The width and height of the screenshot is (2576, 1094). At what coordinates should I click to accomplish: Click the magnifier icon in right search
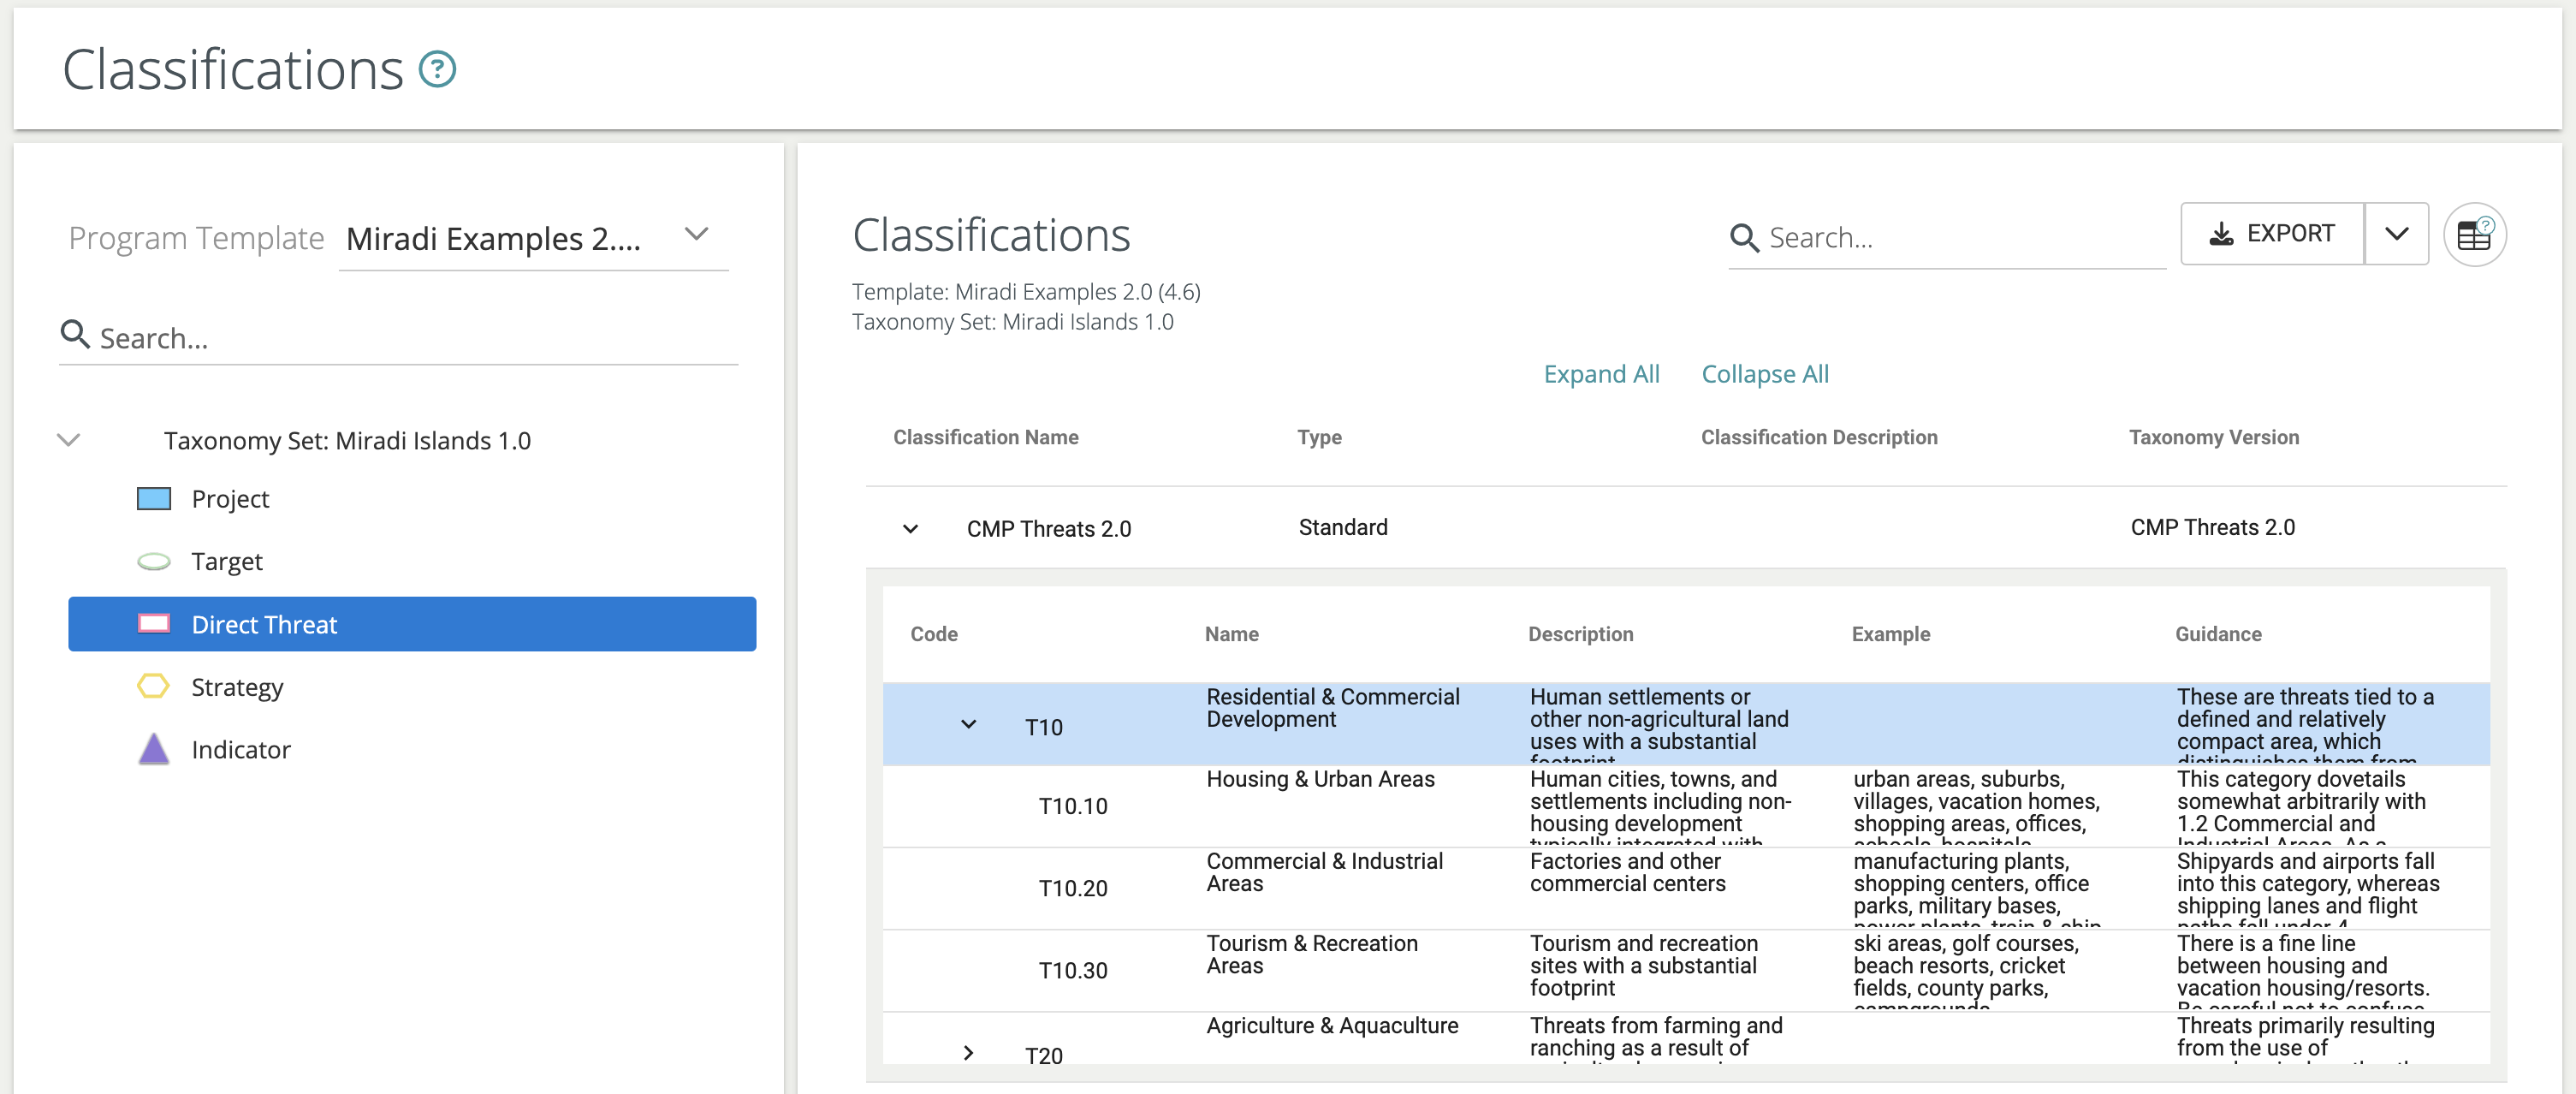(x=1744, y=238)
